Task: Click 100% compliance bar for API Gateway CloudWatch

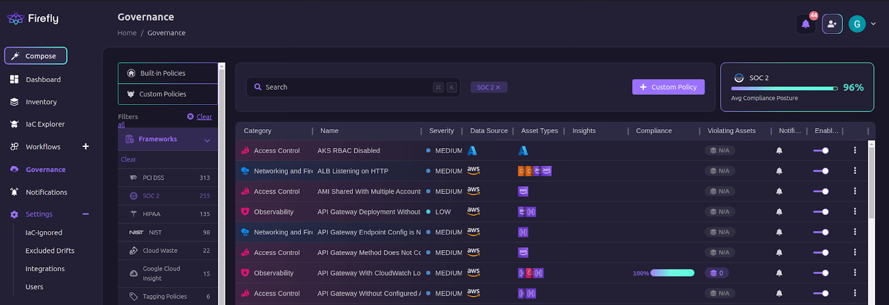Action: (x=672, y=273)
